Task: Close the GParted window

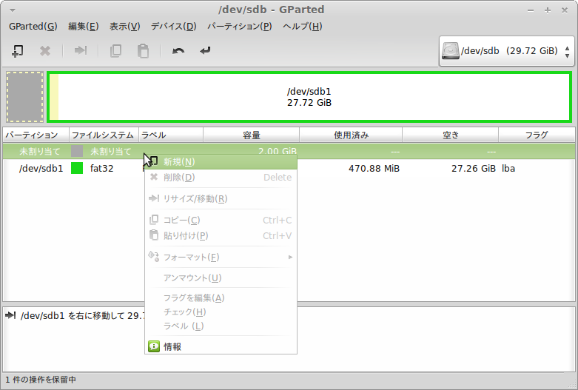Action: pos(565,10)
